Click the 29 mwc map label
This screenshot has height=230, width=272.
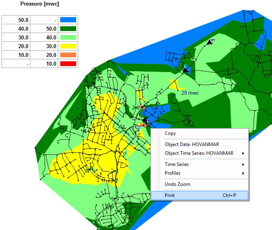190,93
